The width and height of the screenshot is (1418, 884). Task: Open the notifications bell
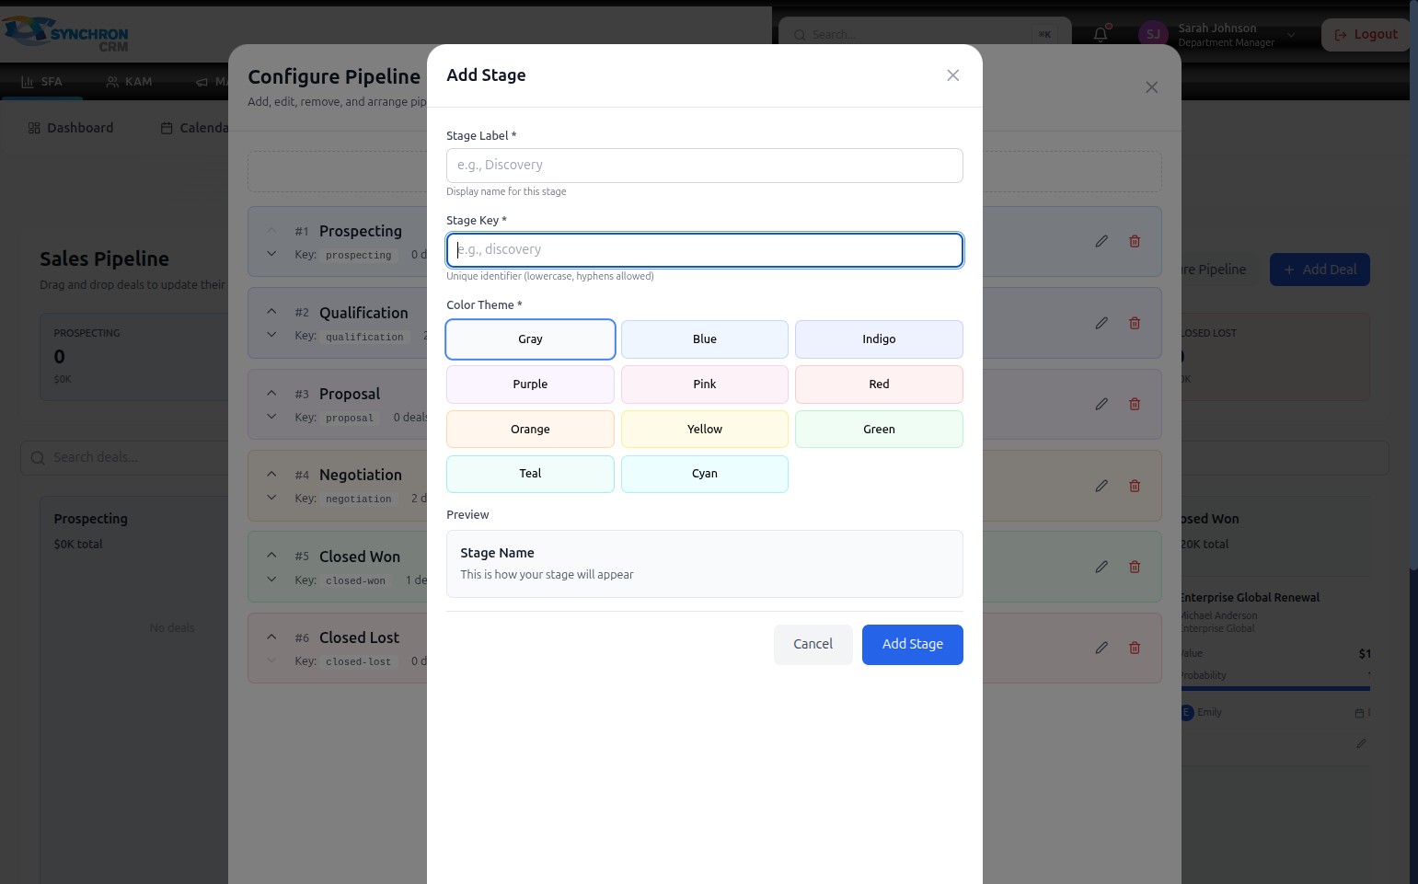pos(1101,34)
